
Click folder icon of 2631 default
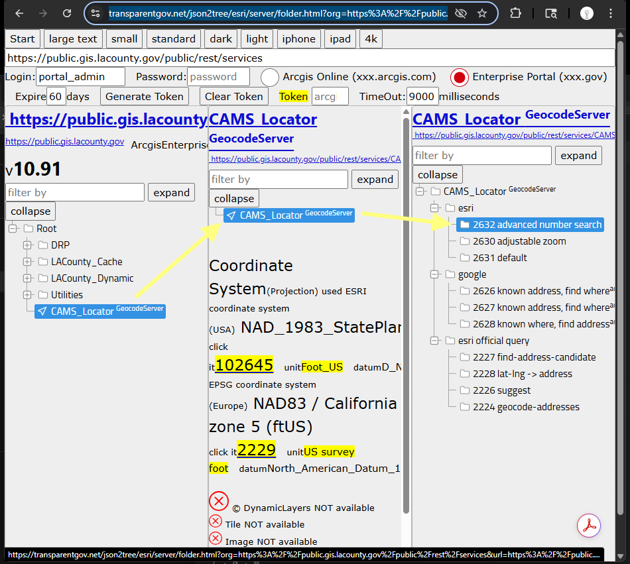point(464,257)
